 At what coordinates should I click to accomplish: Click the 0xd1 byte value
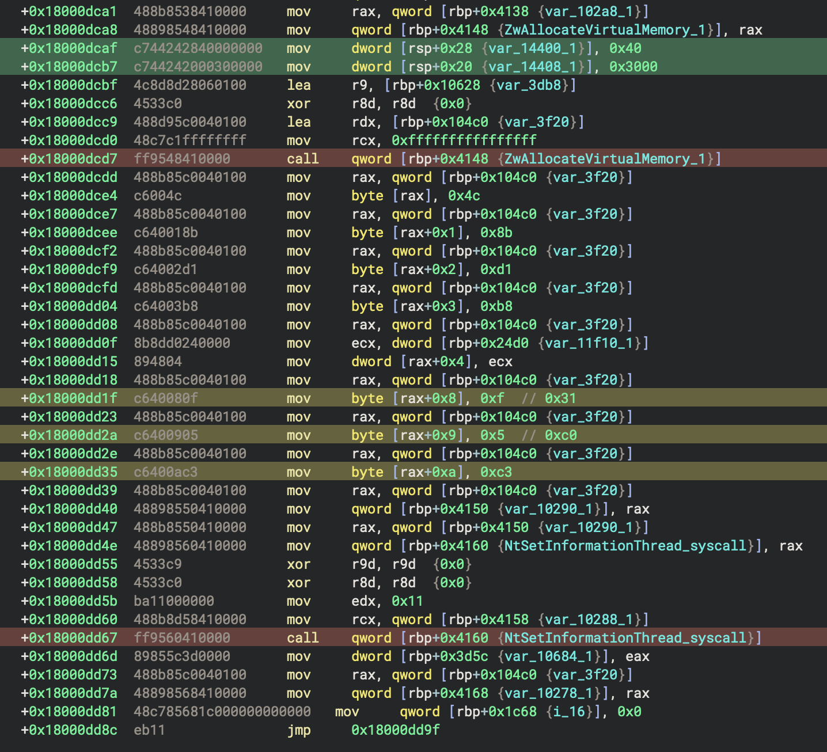pyautogui.click(x=496, y=269)
